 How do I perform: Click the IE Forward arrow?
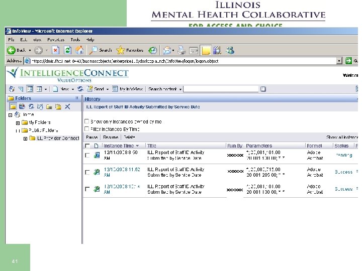click(x=39, y=50)
